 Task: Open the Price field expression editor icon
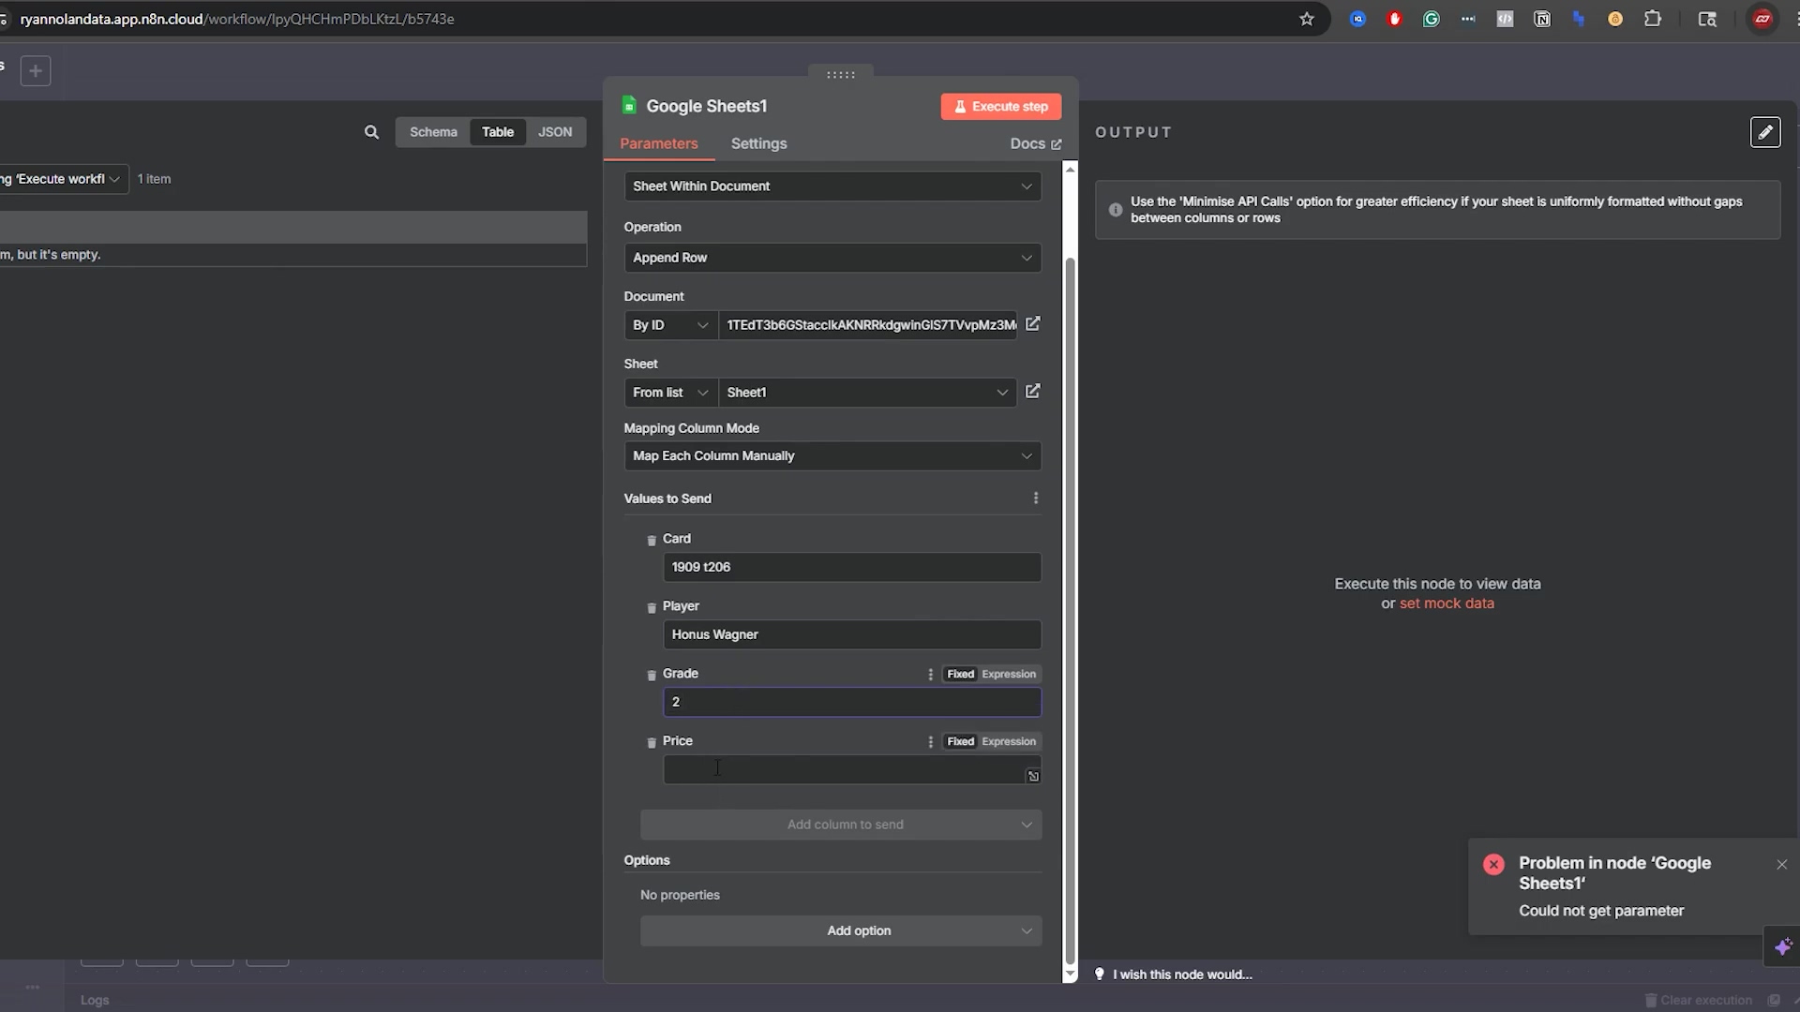(x=1033, y=776)
